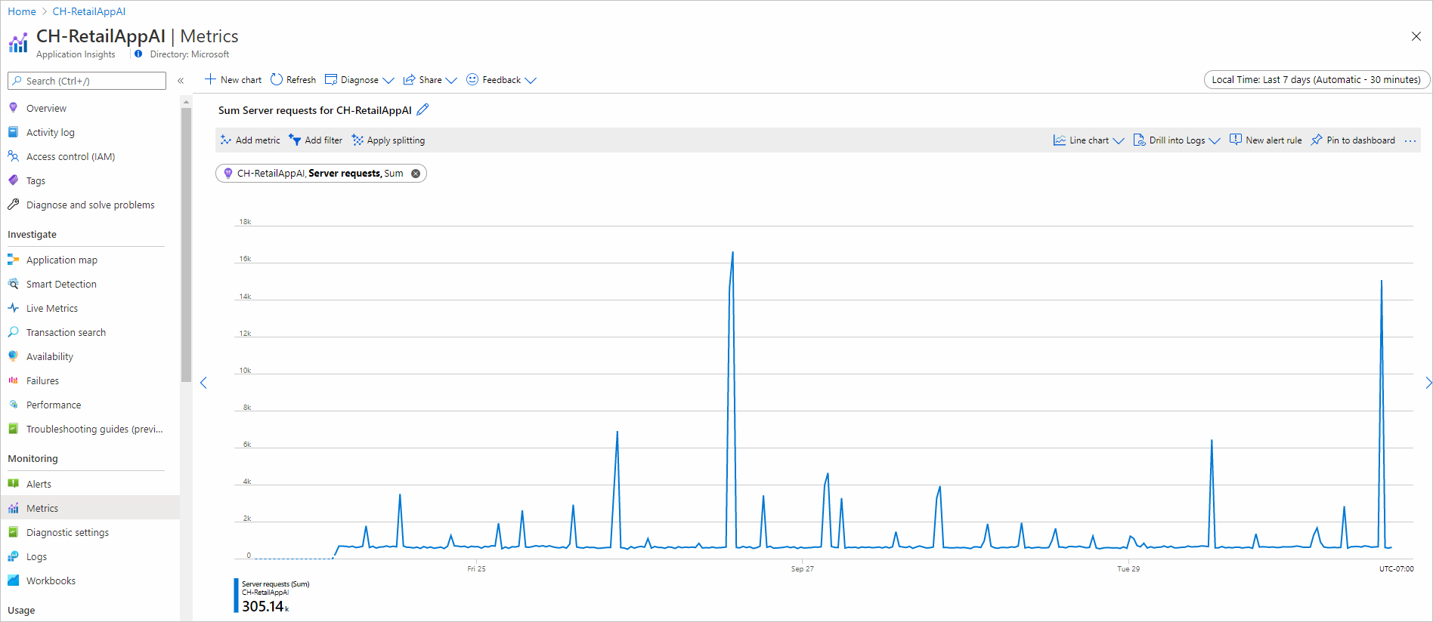The width and height of the screenshot is (1433, 622).
Task: Pin chart to dashboard
Action: coord(1353,140)
